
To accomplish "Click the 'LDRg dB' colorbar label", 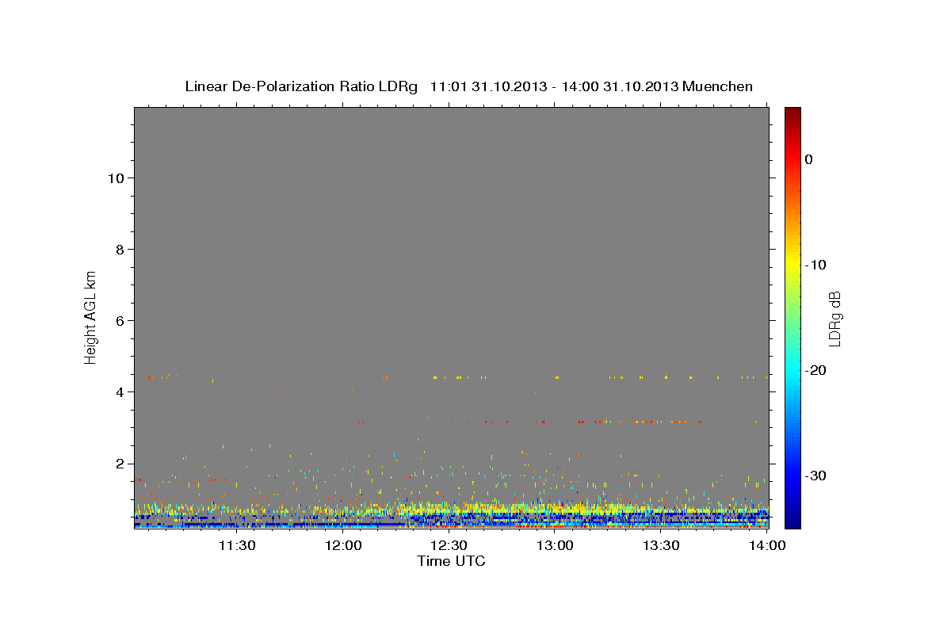I will [835, 319].
